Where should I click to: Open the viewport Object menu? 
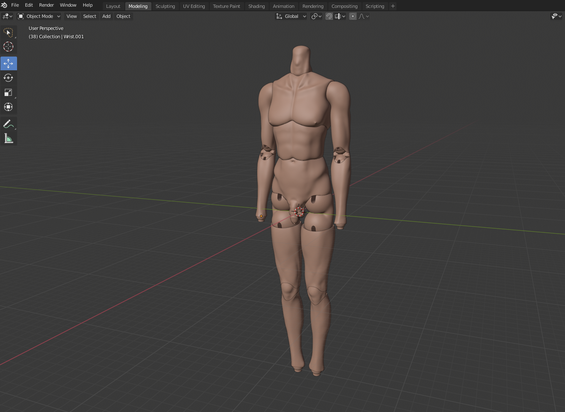123,16
